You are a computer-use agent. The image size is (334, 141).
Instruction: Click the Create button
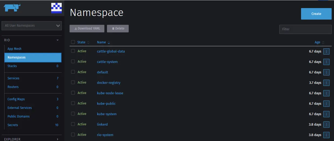[316, 14]
